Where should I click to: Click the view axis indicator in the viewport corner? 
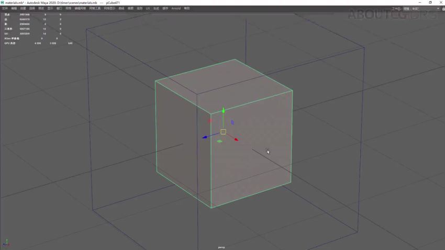6,243
